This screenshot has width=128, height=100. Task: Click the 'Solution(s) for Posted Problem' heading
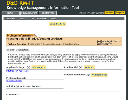24,86
